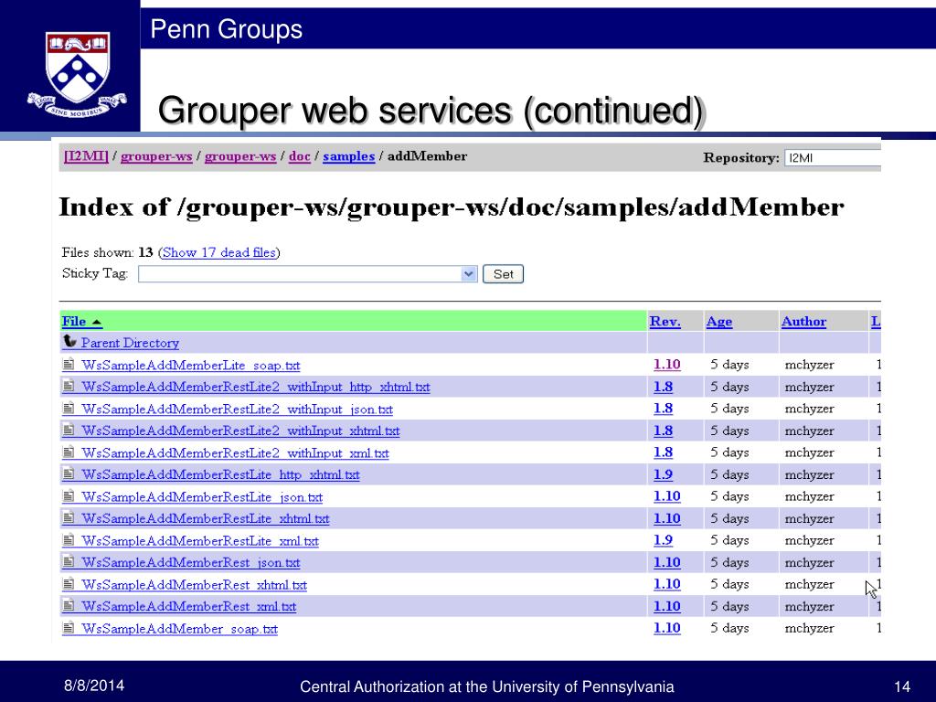Open WsSampleAddMemberRestLite2_withInput_http_xhtml.txt
This screenshot has width=936, height=702.
[x=256, y=388]
